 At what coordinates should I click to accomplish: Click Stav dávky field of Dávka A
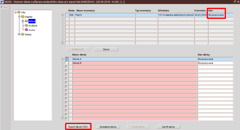(215, 59)
